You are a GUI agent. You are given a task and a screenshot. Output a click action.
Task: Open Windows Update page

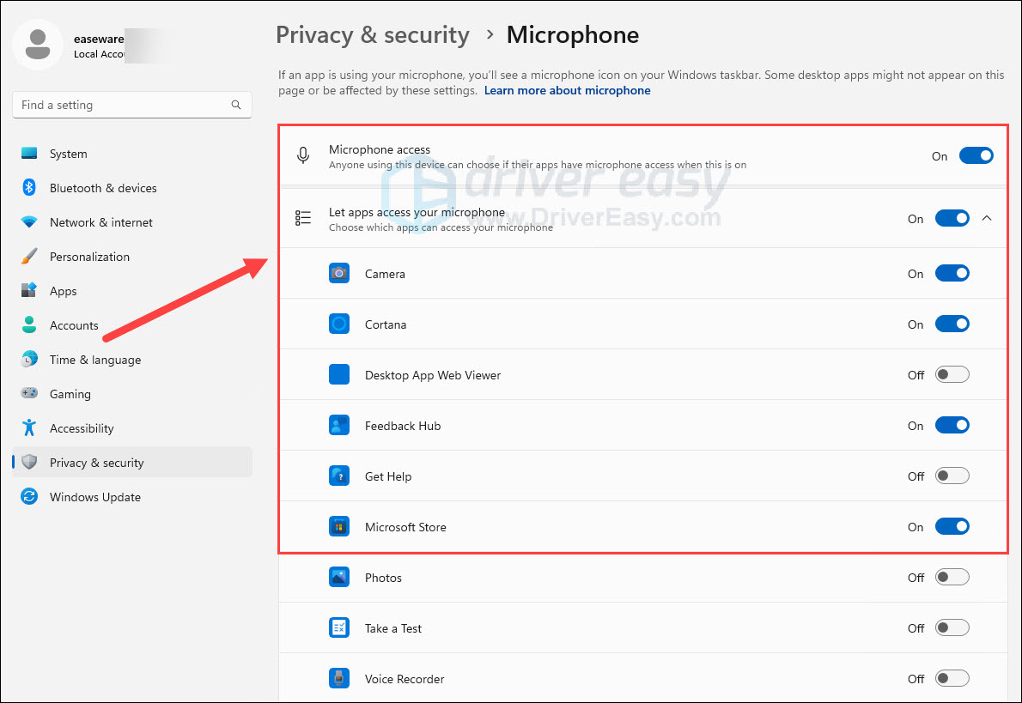(131, 496)
